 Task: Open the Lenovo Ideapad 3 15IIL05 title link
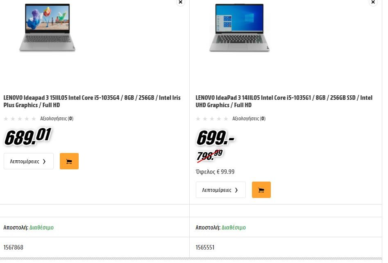[92, 101]
